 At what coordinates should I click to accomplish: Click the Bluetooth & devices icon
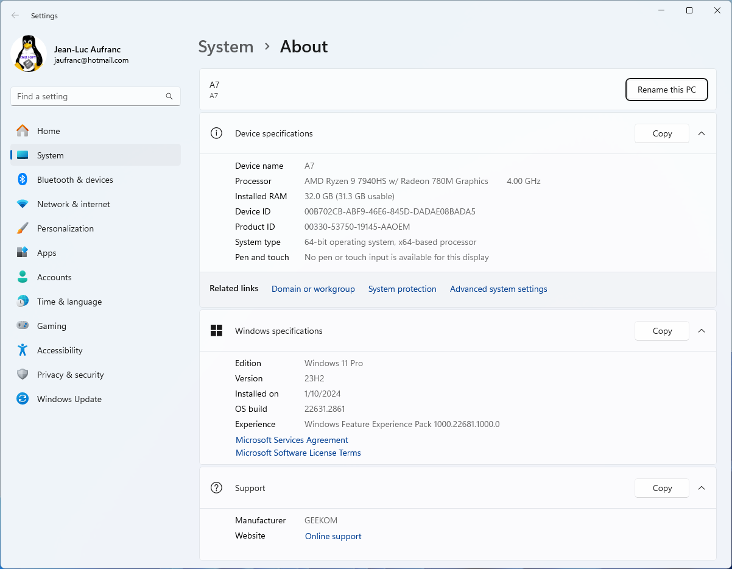[23, 180]
